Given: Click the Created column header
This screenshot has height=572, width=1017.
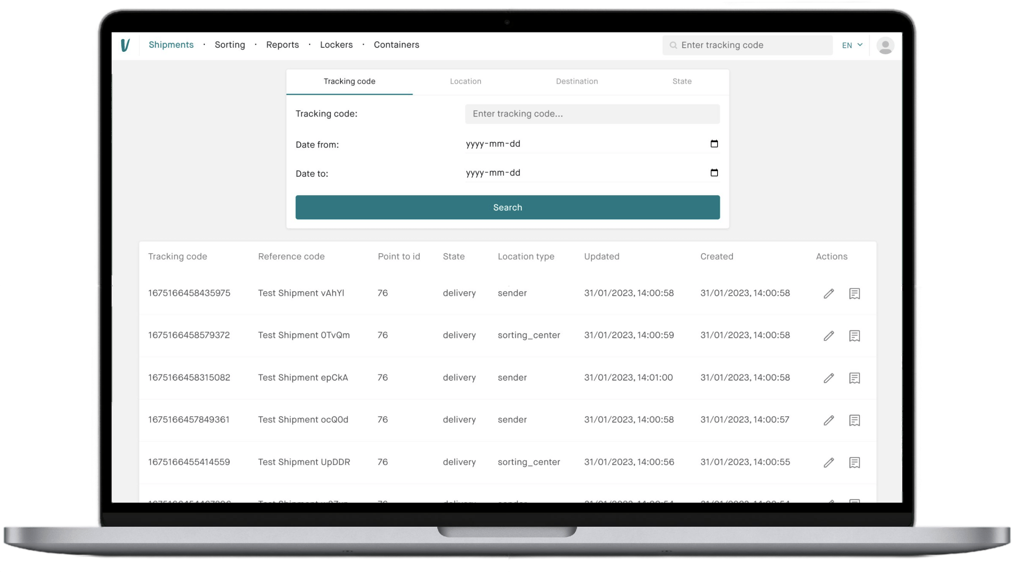Looking at the screenshot, I should click(x=716, y=257).
